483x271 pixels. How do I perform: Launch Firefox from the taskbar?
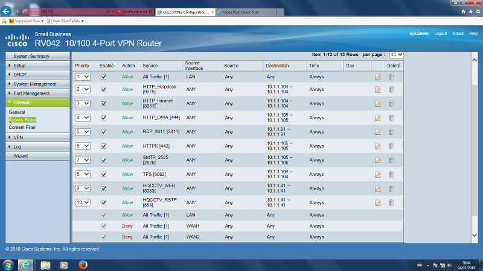point(83,265)
